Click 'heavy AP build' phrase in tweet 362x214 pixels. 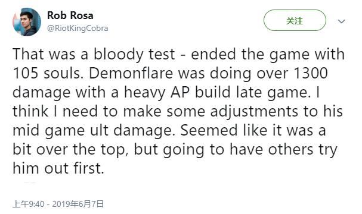[x=177, y=92]
